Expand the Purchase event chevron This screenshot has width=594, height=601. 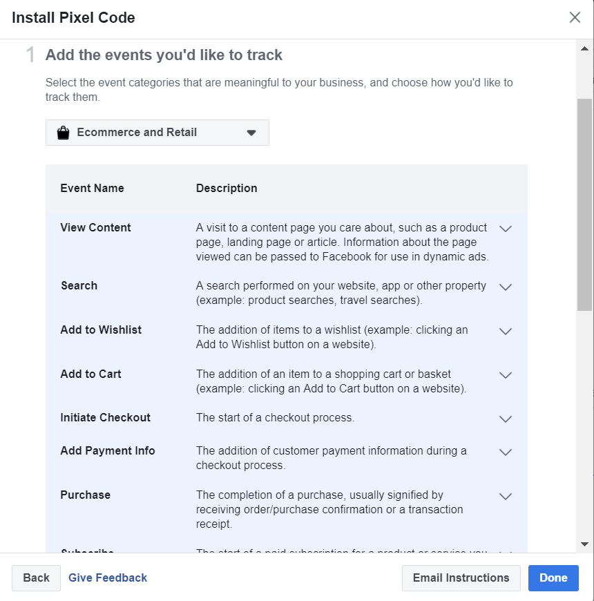506,497
